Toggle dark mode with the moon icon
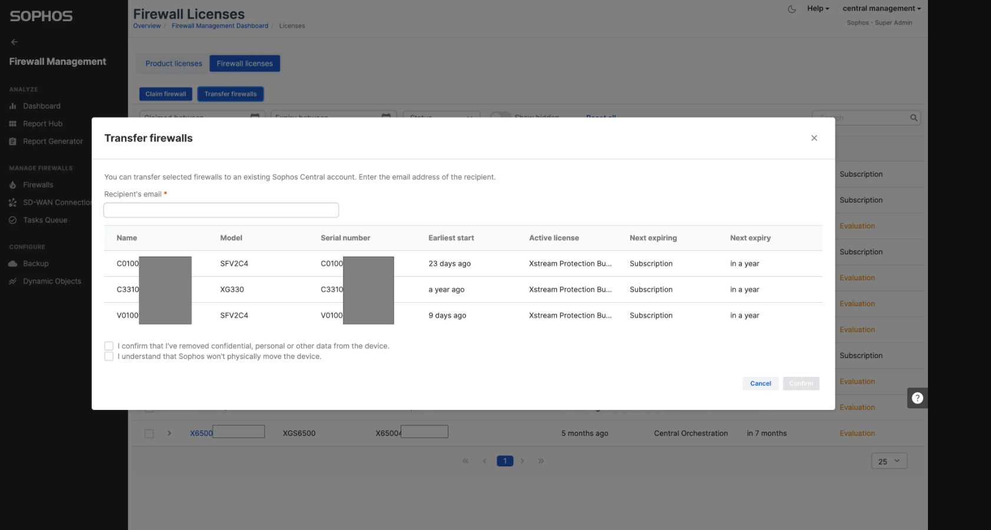The image size is (991, 530). [792, 9]
